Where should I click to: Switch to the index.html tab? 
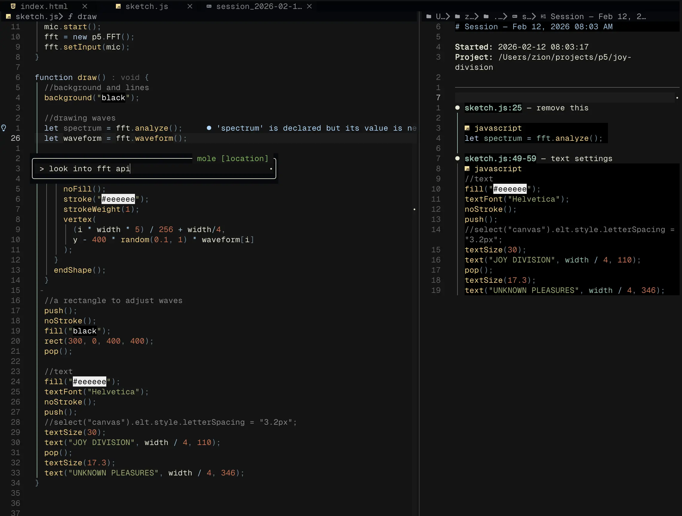pos(44,6)
